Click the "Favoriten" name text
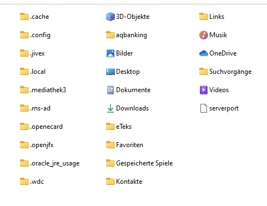Screen dimensions: 267x206 tap(129, 145)
